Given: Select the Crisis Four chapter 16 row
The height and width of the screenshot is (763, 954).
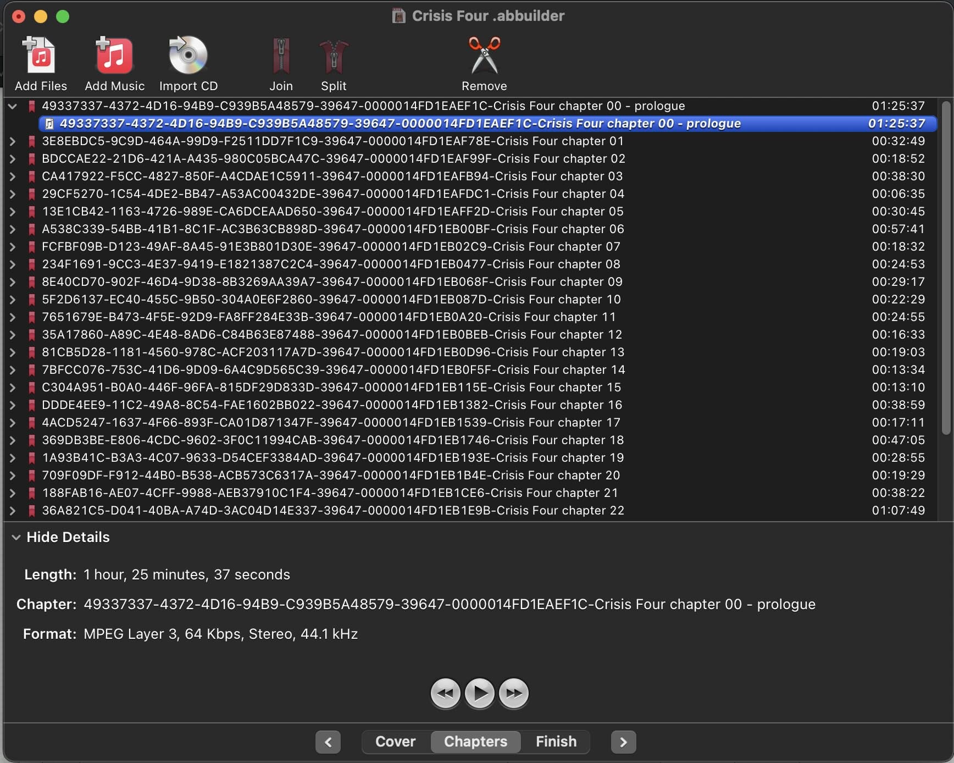Looking at the screenshot, I should point(471,405).
